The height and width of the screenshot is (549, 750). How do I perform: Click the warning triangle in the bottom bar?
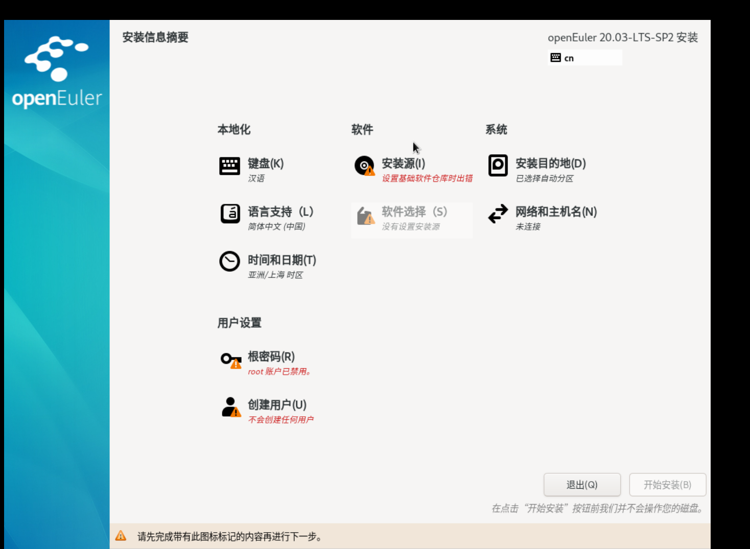pyautogui.click(x=121, y=536)
